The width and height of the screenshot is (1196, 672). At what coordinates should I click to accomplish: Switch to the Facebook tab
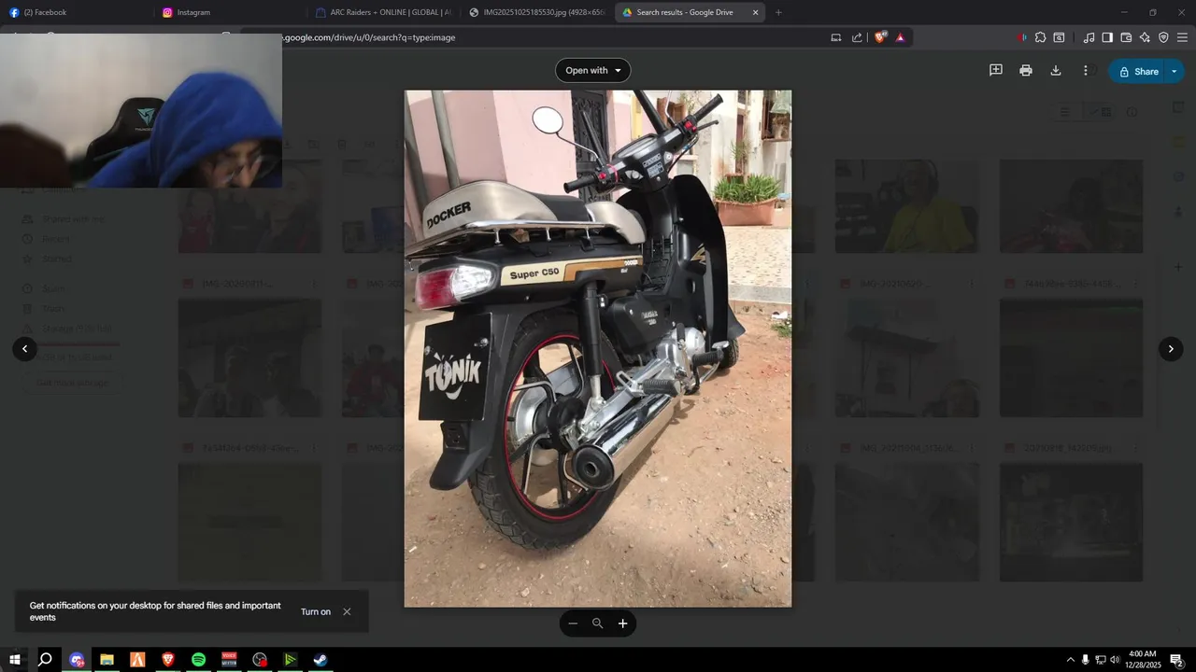click(77, 12)
